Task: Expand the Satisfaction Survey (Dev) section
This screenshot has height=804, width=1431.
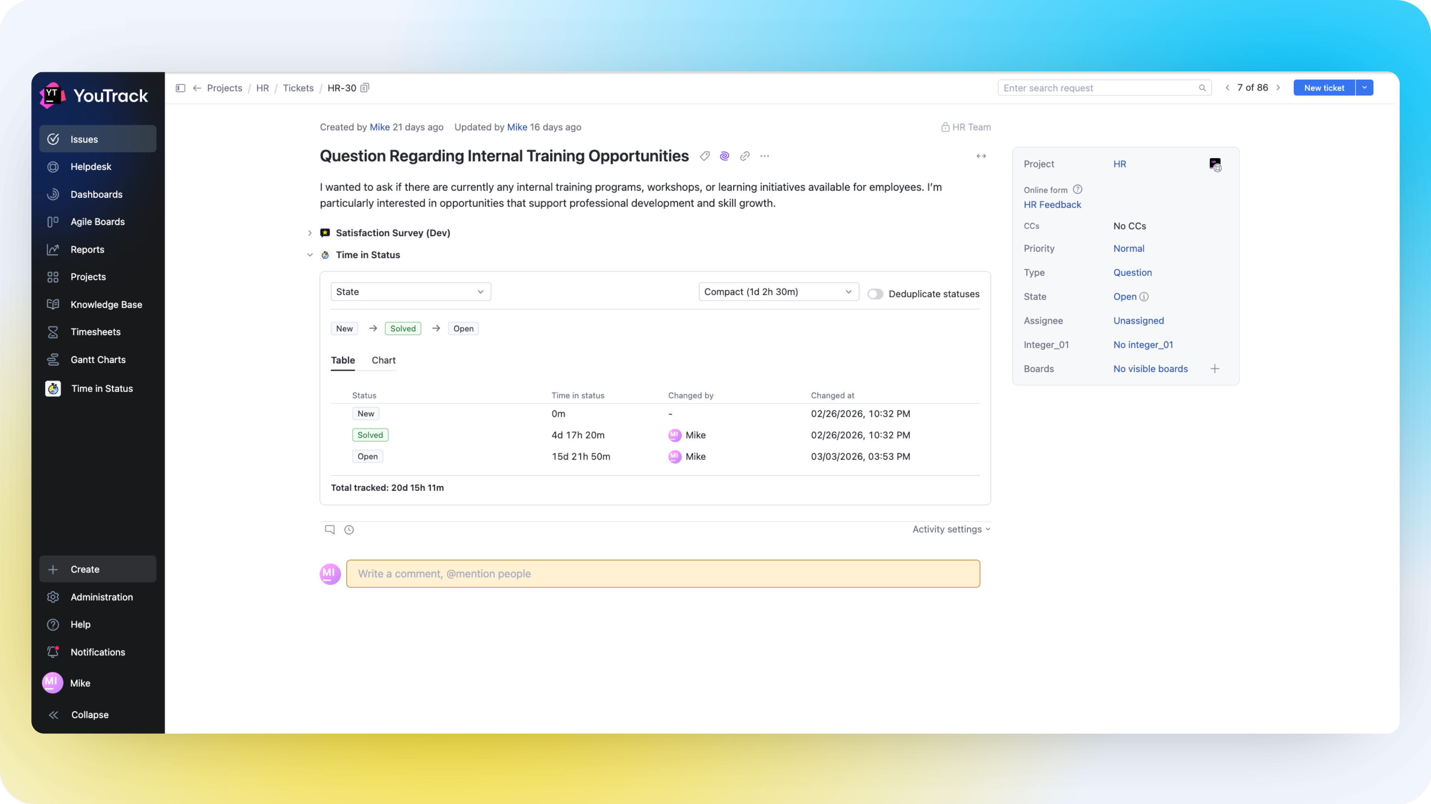Action: [x=310, y=233]
